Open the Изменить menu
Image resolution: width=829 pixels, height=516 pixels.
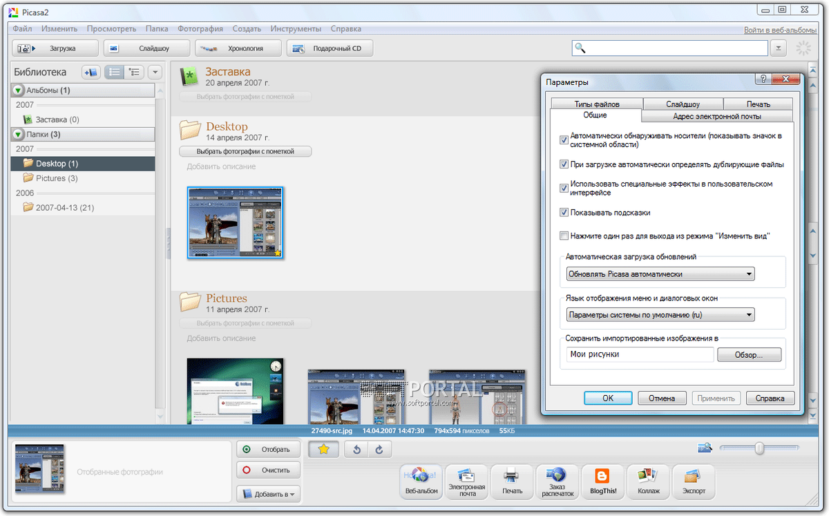(x=59, y=29)
